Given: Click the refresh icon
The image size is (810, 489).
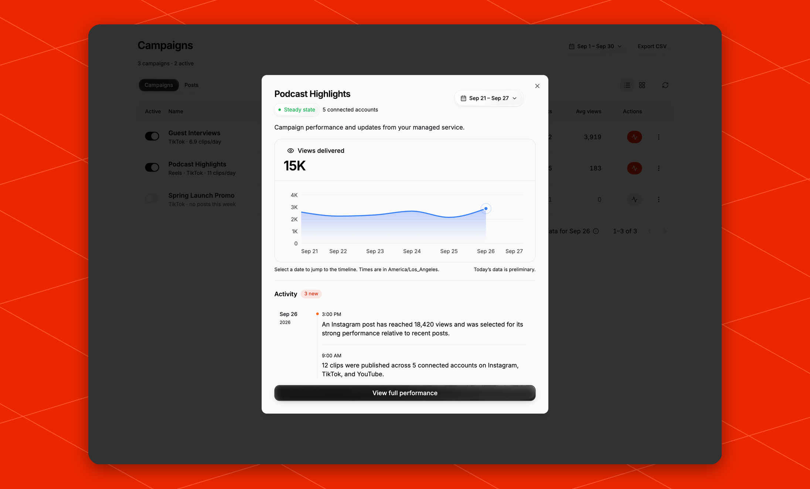Looking at the screenshot, I should 665,85.
